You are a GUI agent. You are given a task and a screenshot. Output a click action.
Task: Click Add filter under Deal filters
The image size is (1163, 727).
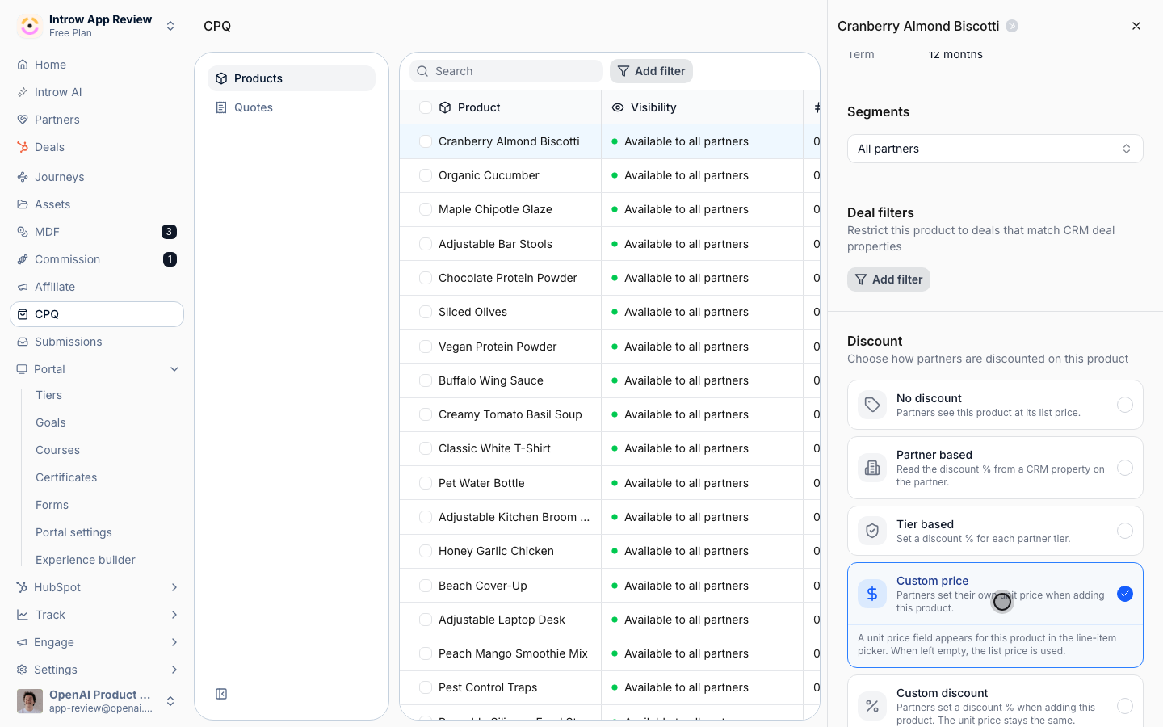coord(888,279)
